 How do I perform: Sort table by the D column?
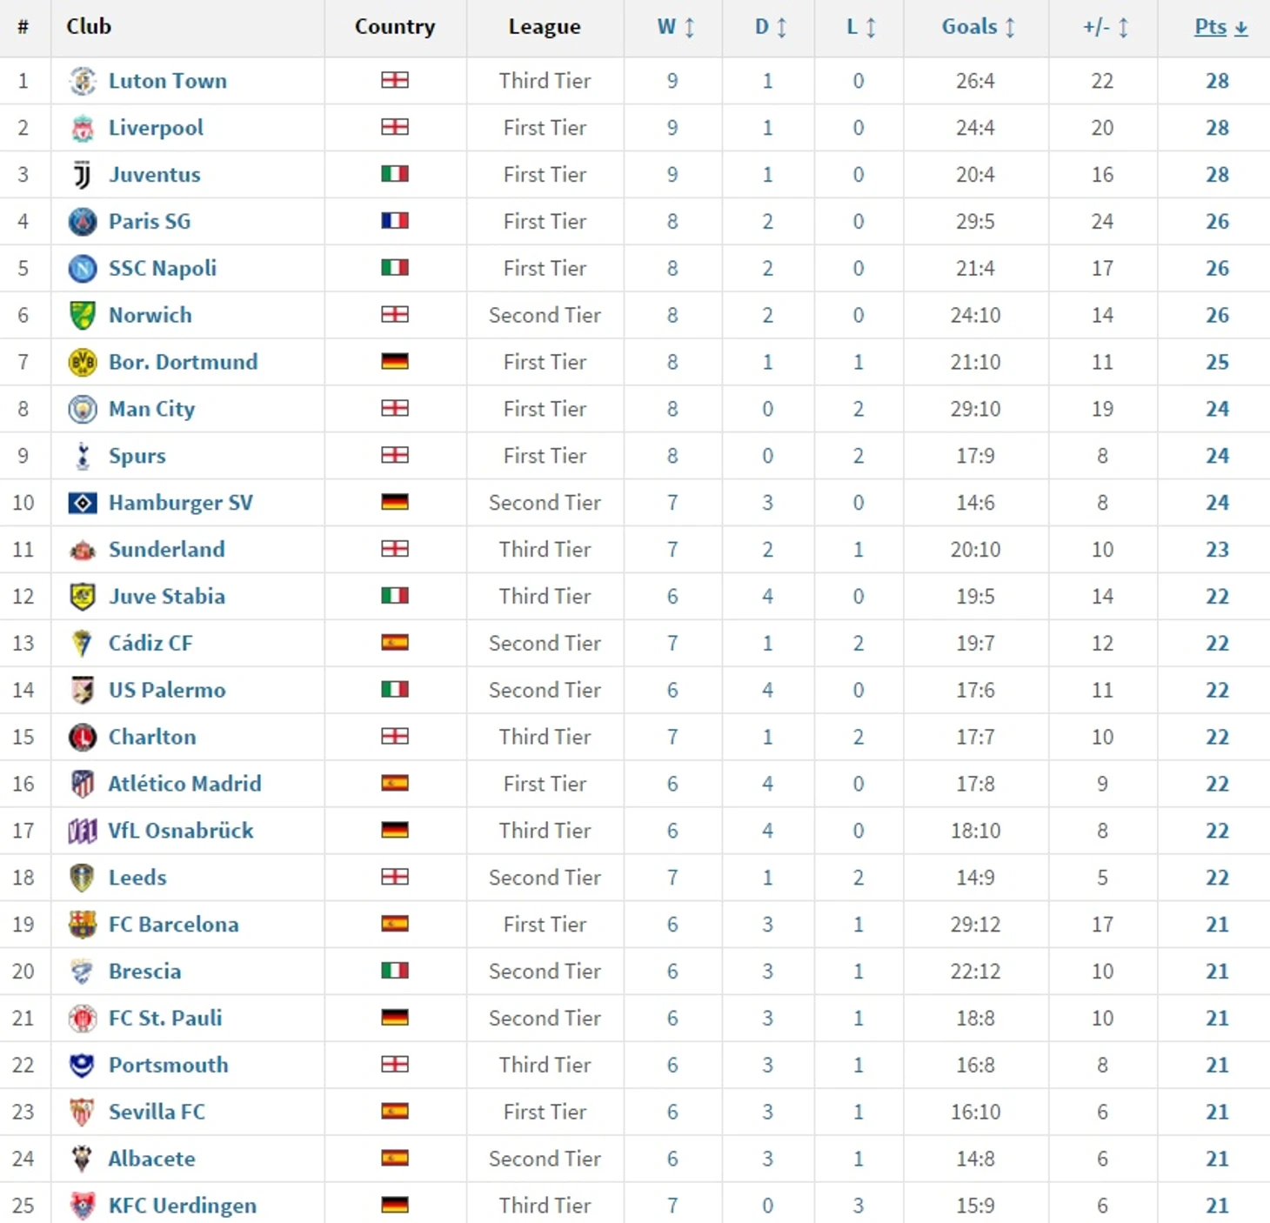click(770, 27)
